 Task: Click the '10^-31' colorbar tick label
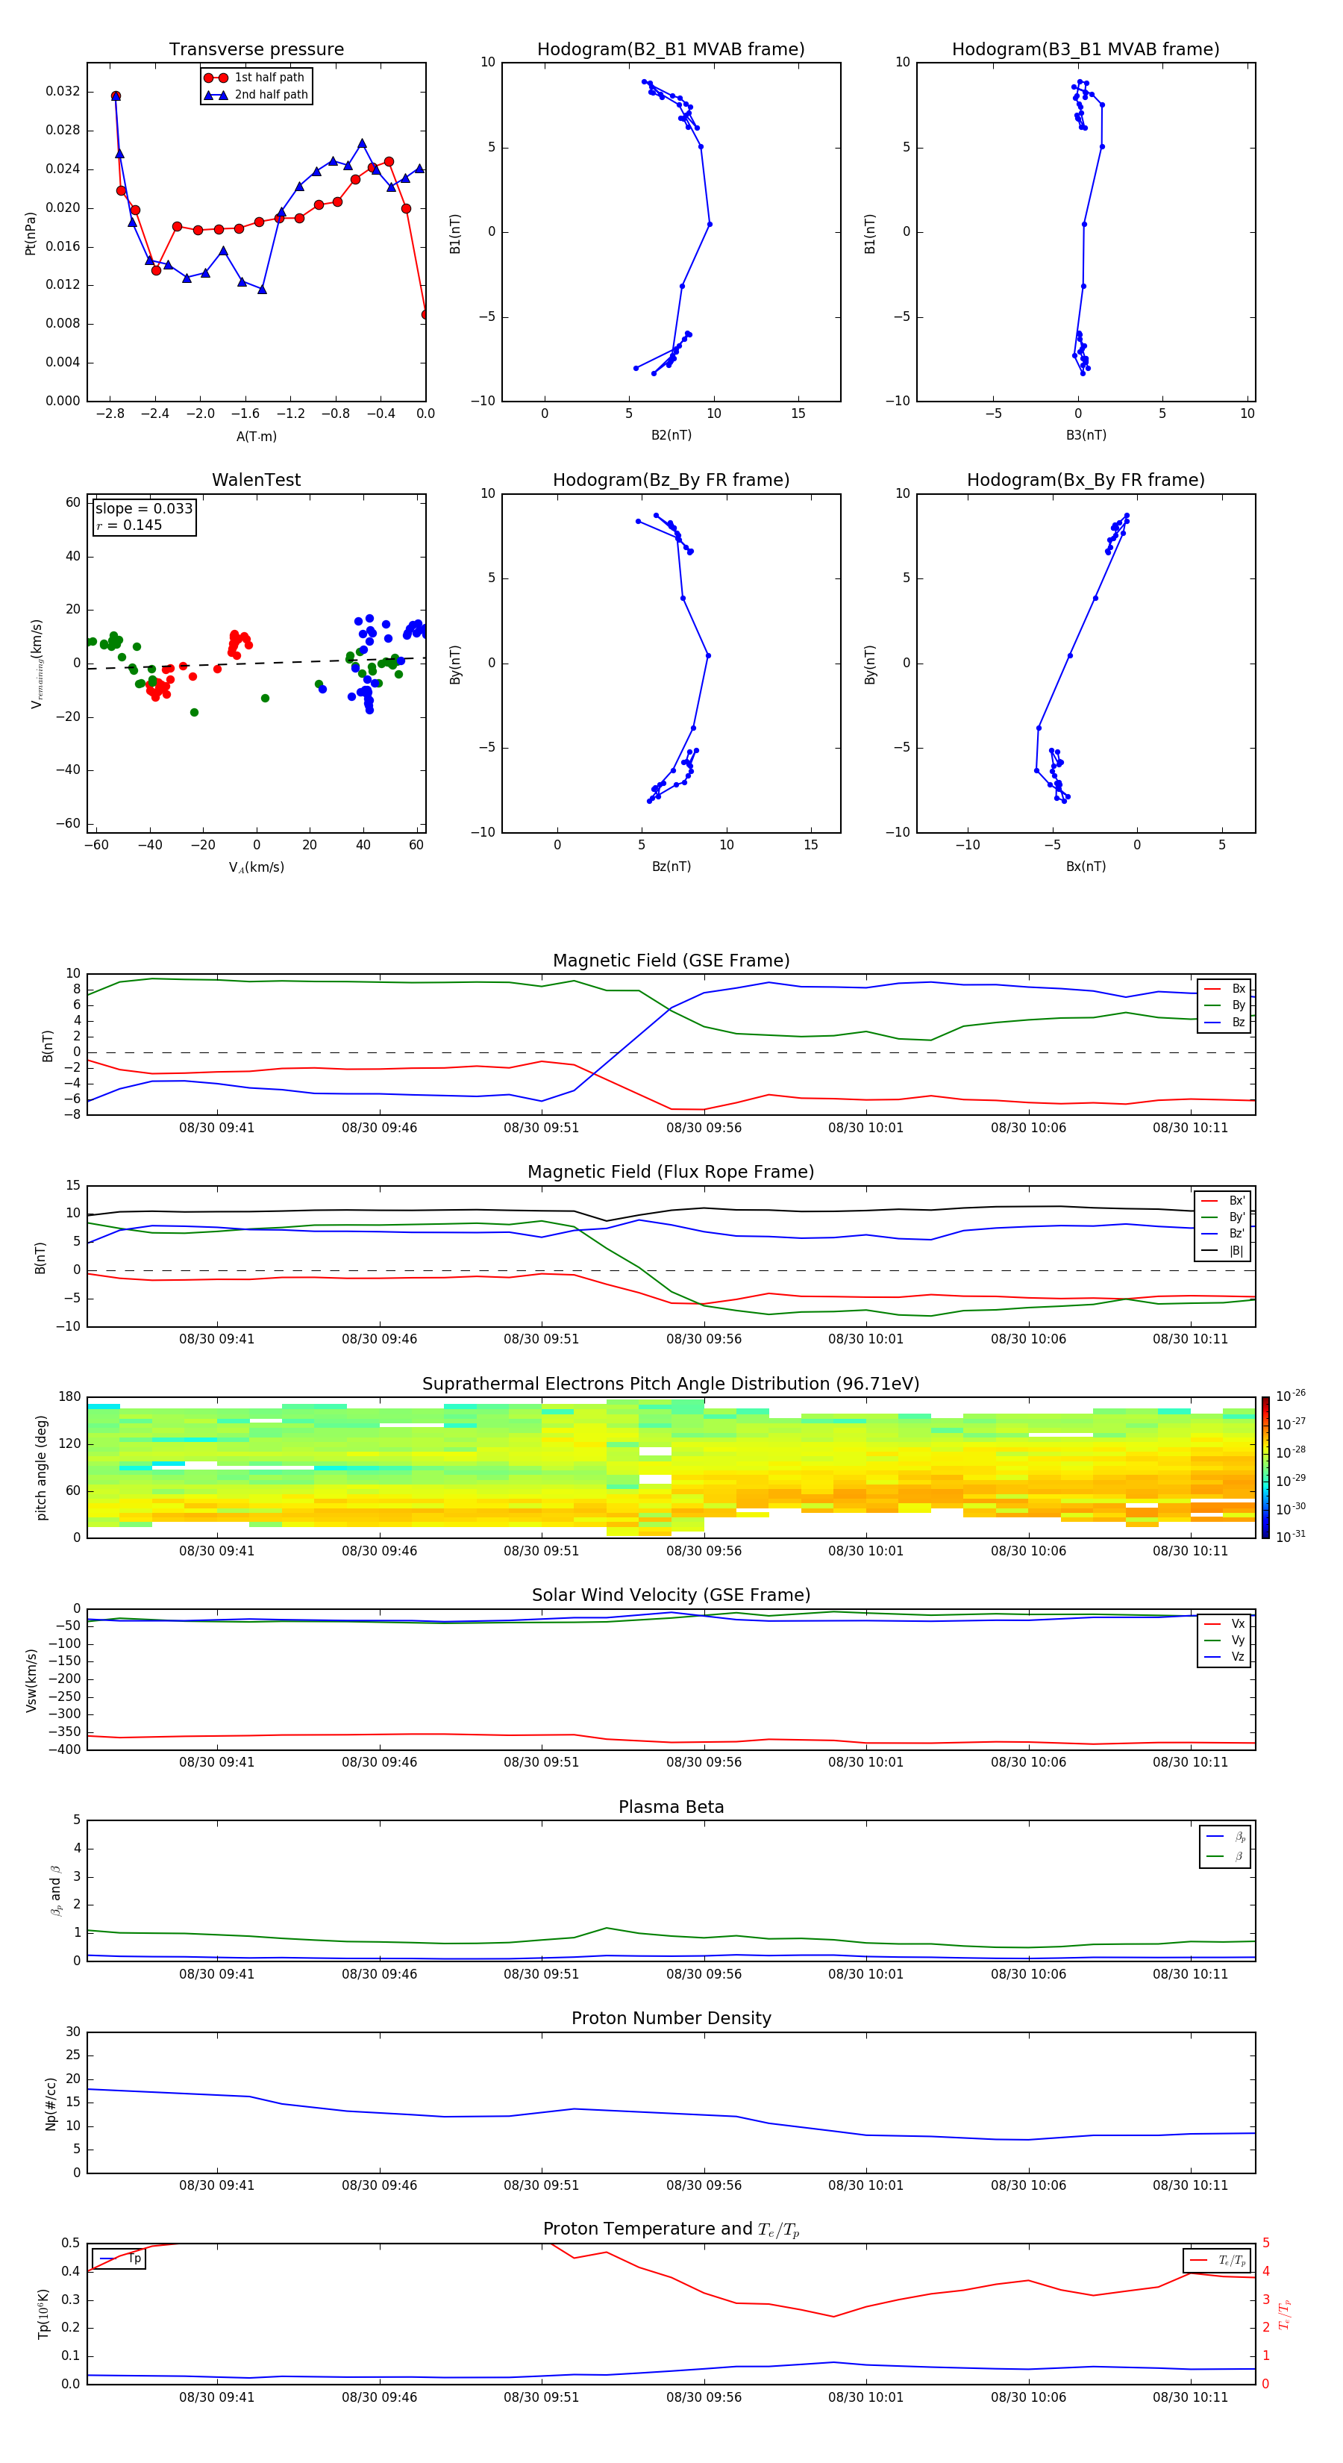(1291, 1537)
